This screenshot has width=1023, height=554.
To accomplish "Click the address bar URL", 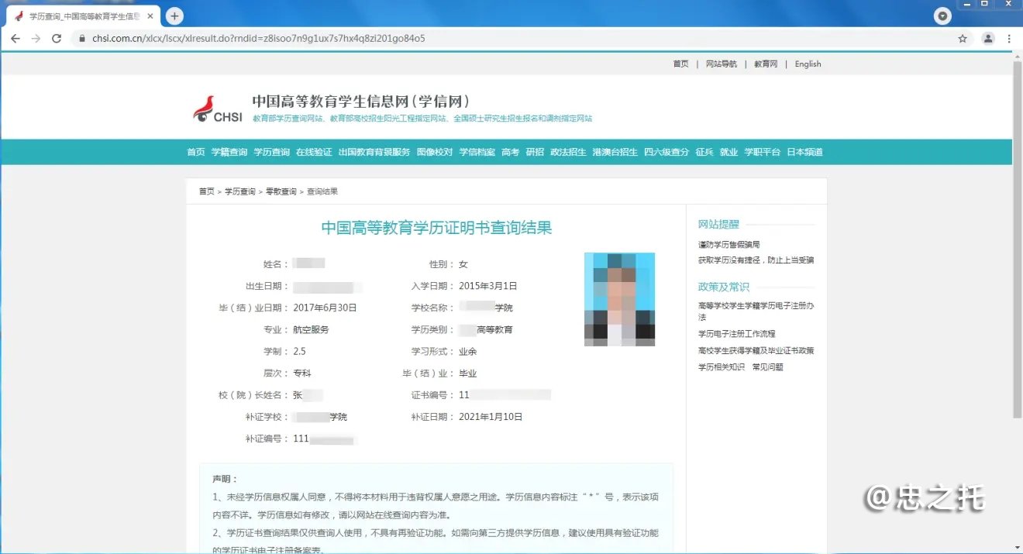I will point(259,38).
